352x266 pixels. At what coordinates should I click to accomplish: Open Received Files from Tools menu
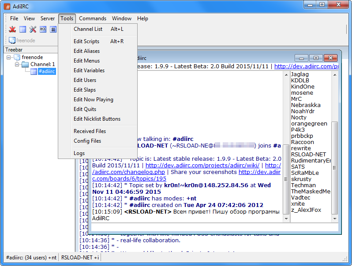97,131
